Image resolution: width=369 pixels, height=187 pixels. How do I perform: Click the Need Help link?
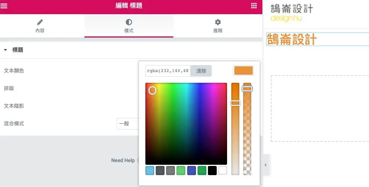coord(123,161)
